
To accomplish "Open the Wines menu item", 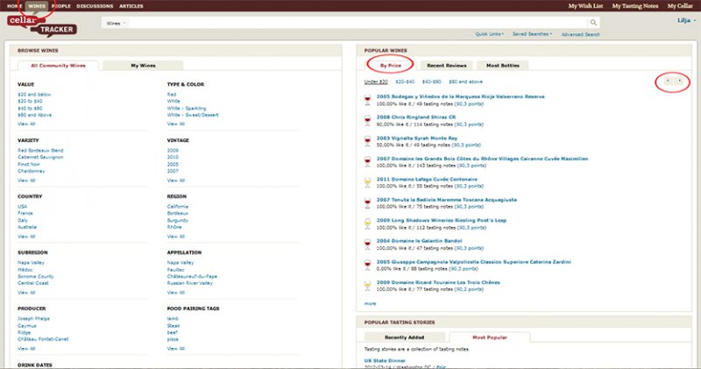I will point(37,6).
